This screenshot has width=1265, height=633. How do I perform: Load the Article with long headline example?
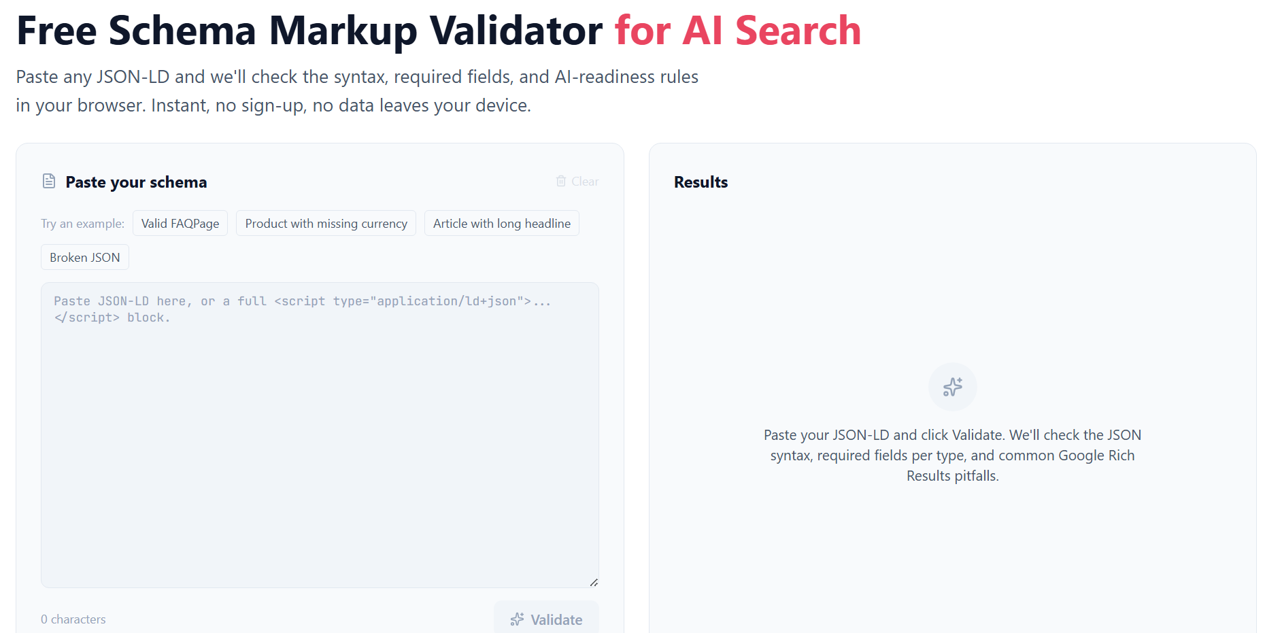click(x=501, y=223)
